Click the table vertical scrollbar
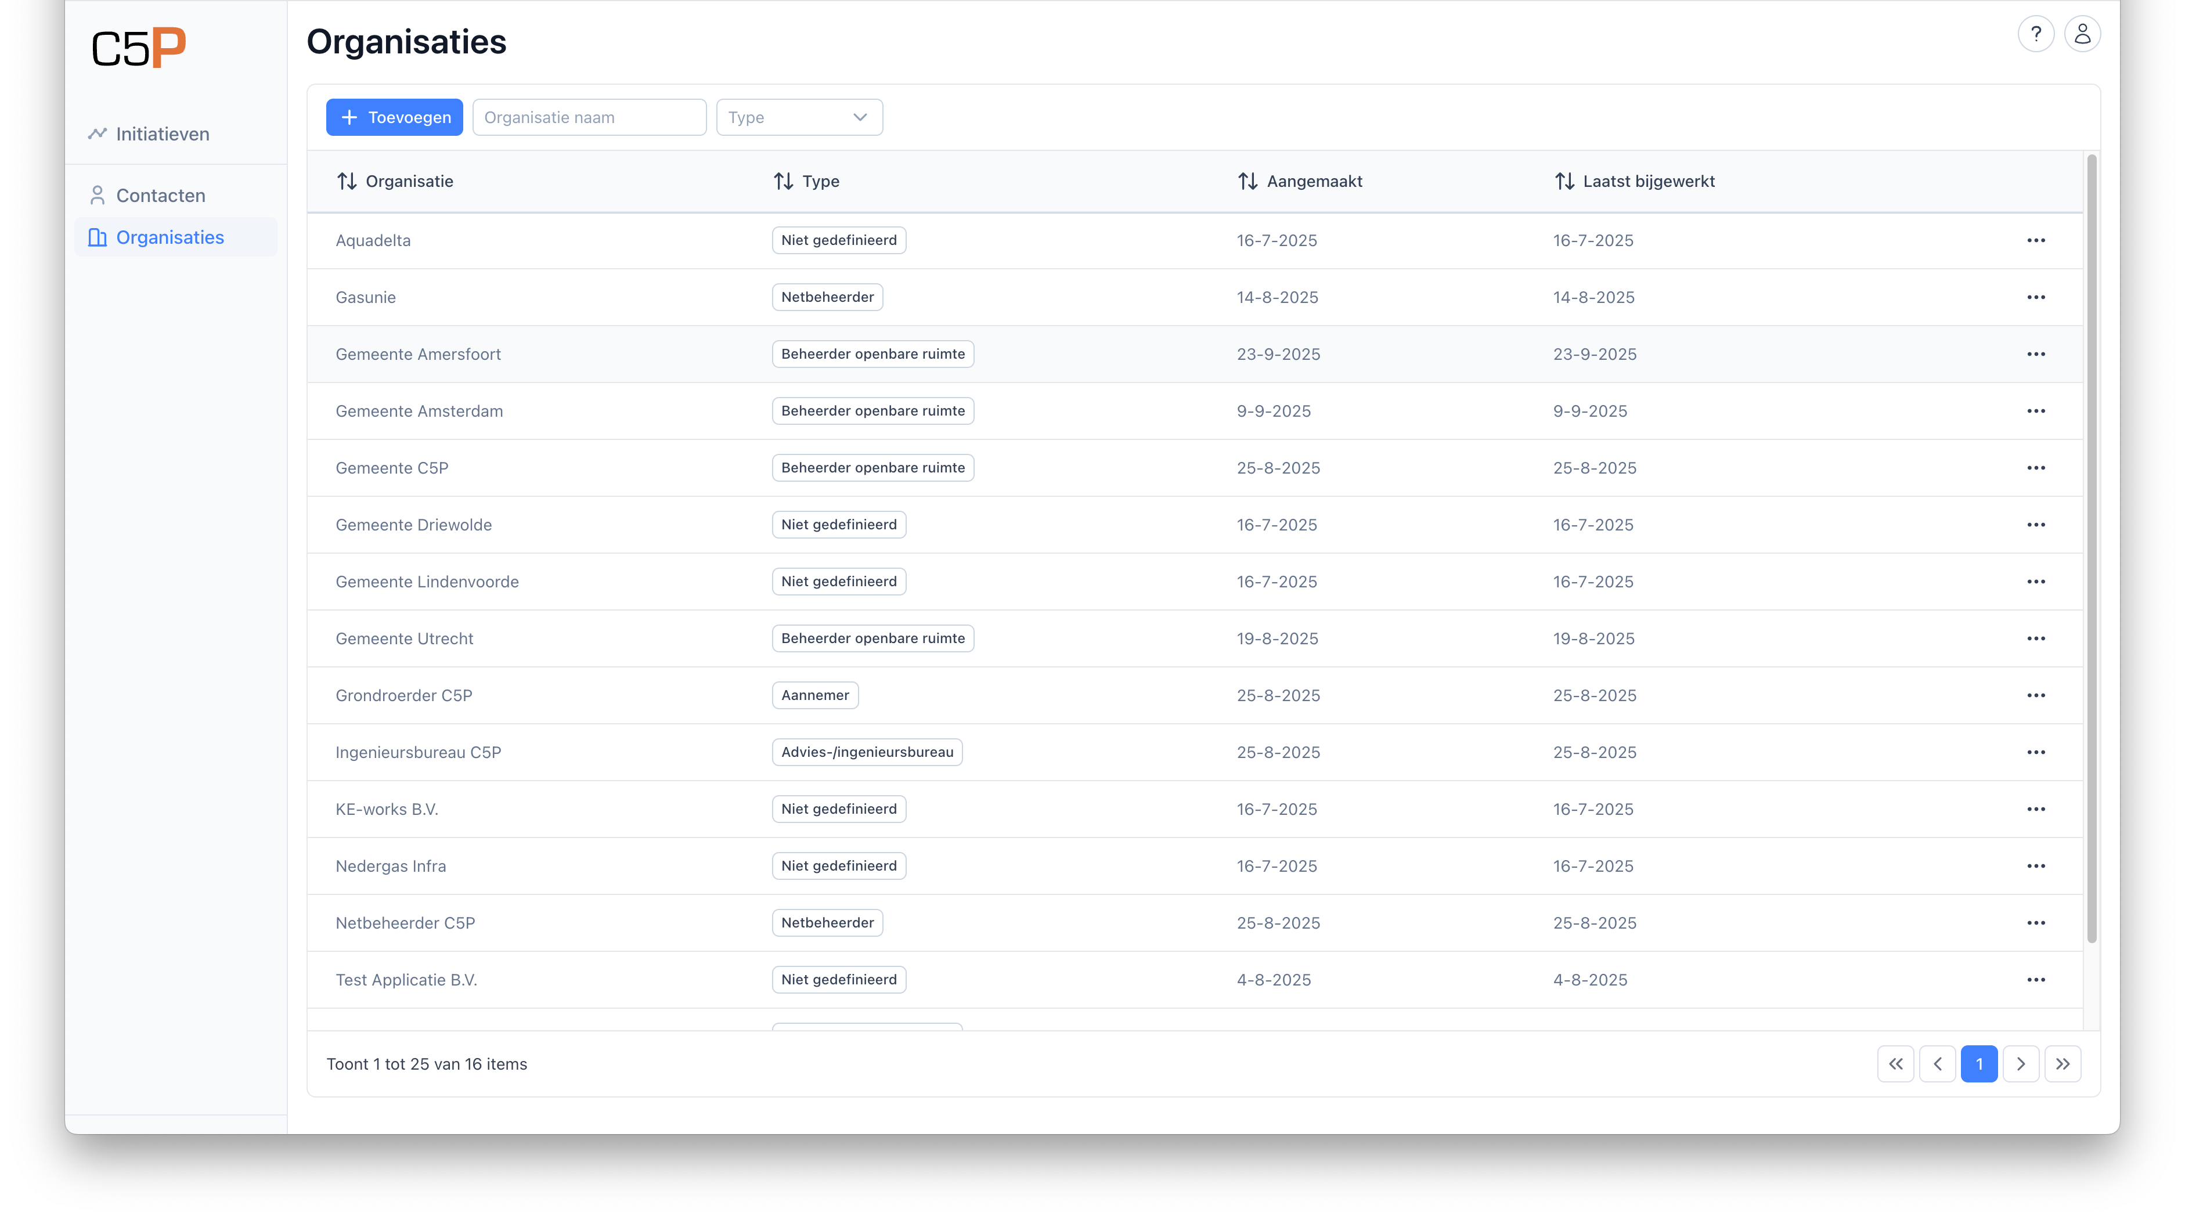The height and width of the screenshot is (1220, 2185). tap(2091, 550)
